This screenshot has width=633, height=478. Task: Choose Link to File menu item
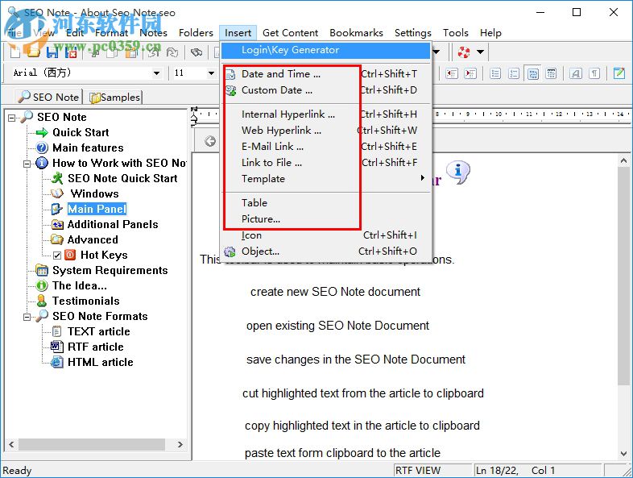pos(326,163)
